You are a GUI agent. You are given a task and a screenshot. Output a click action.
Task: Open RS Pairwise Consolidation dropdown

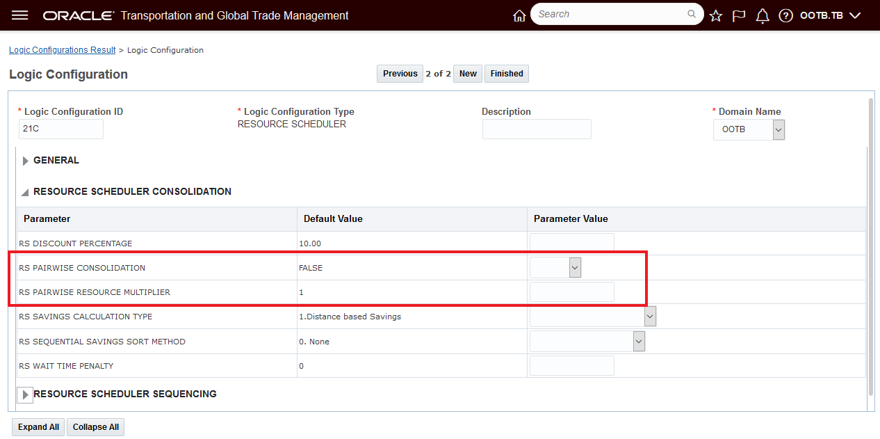tap(555, 268)
